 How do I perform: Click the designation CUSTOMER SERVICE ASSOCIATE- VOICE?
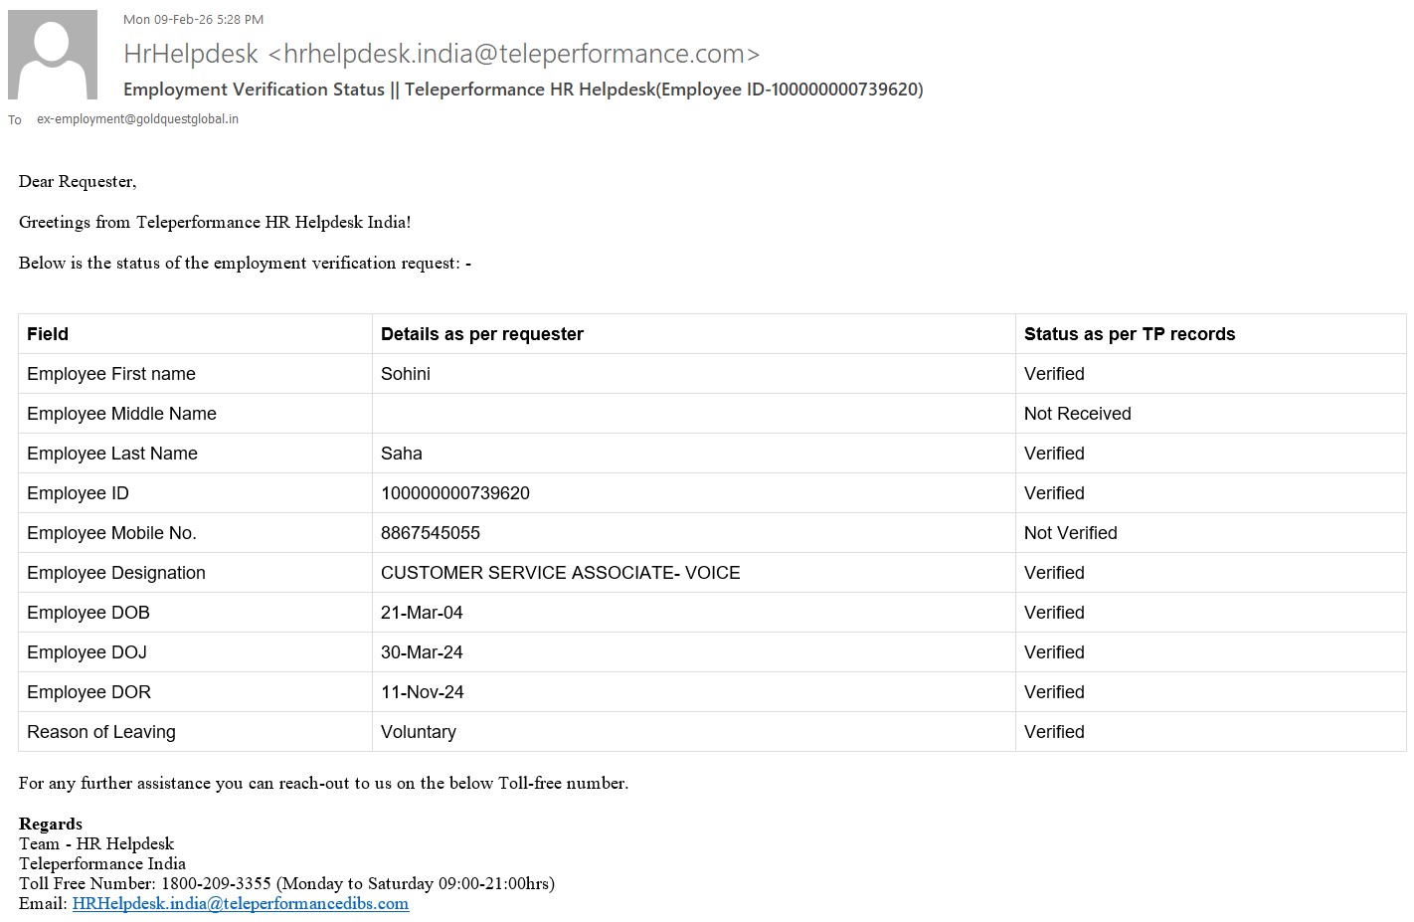(x=561, y=573)
